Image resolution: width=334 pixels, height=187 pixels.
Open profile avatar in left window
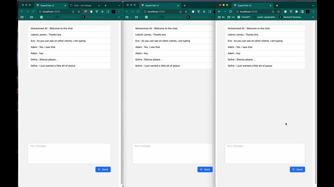click(114, 11)
